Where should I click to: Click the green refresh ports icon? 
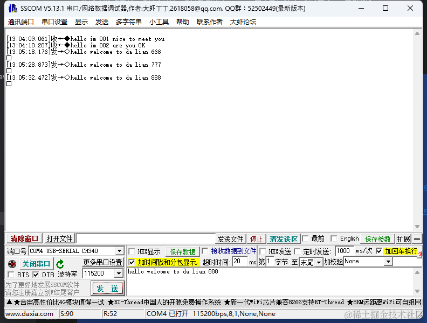pyautogui.click(x=60, y=264)
